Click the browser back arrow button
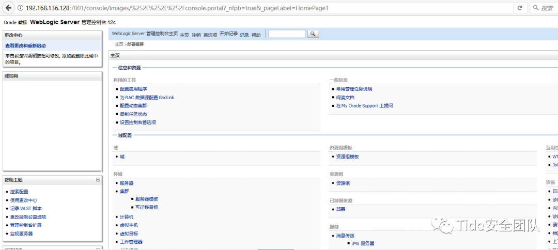The image size is (558, 250). (x=8, y=7)
